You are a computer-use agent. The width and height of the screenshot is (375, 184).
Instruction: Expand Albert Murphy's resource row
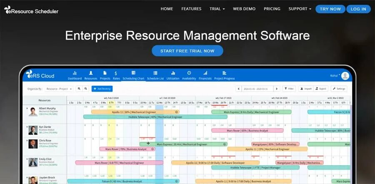(27, 109)
